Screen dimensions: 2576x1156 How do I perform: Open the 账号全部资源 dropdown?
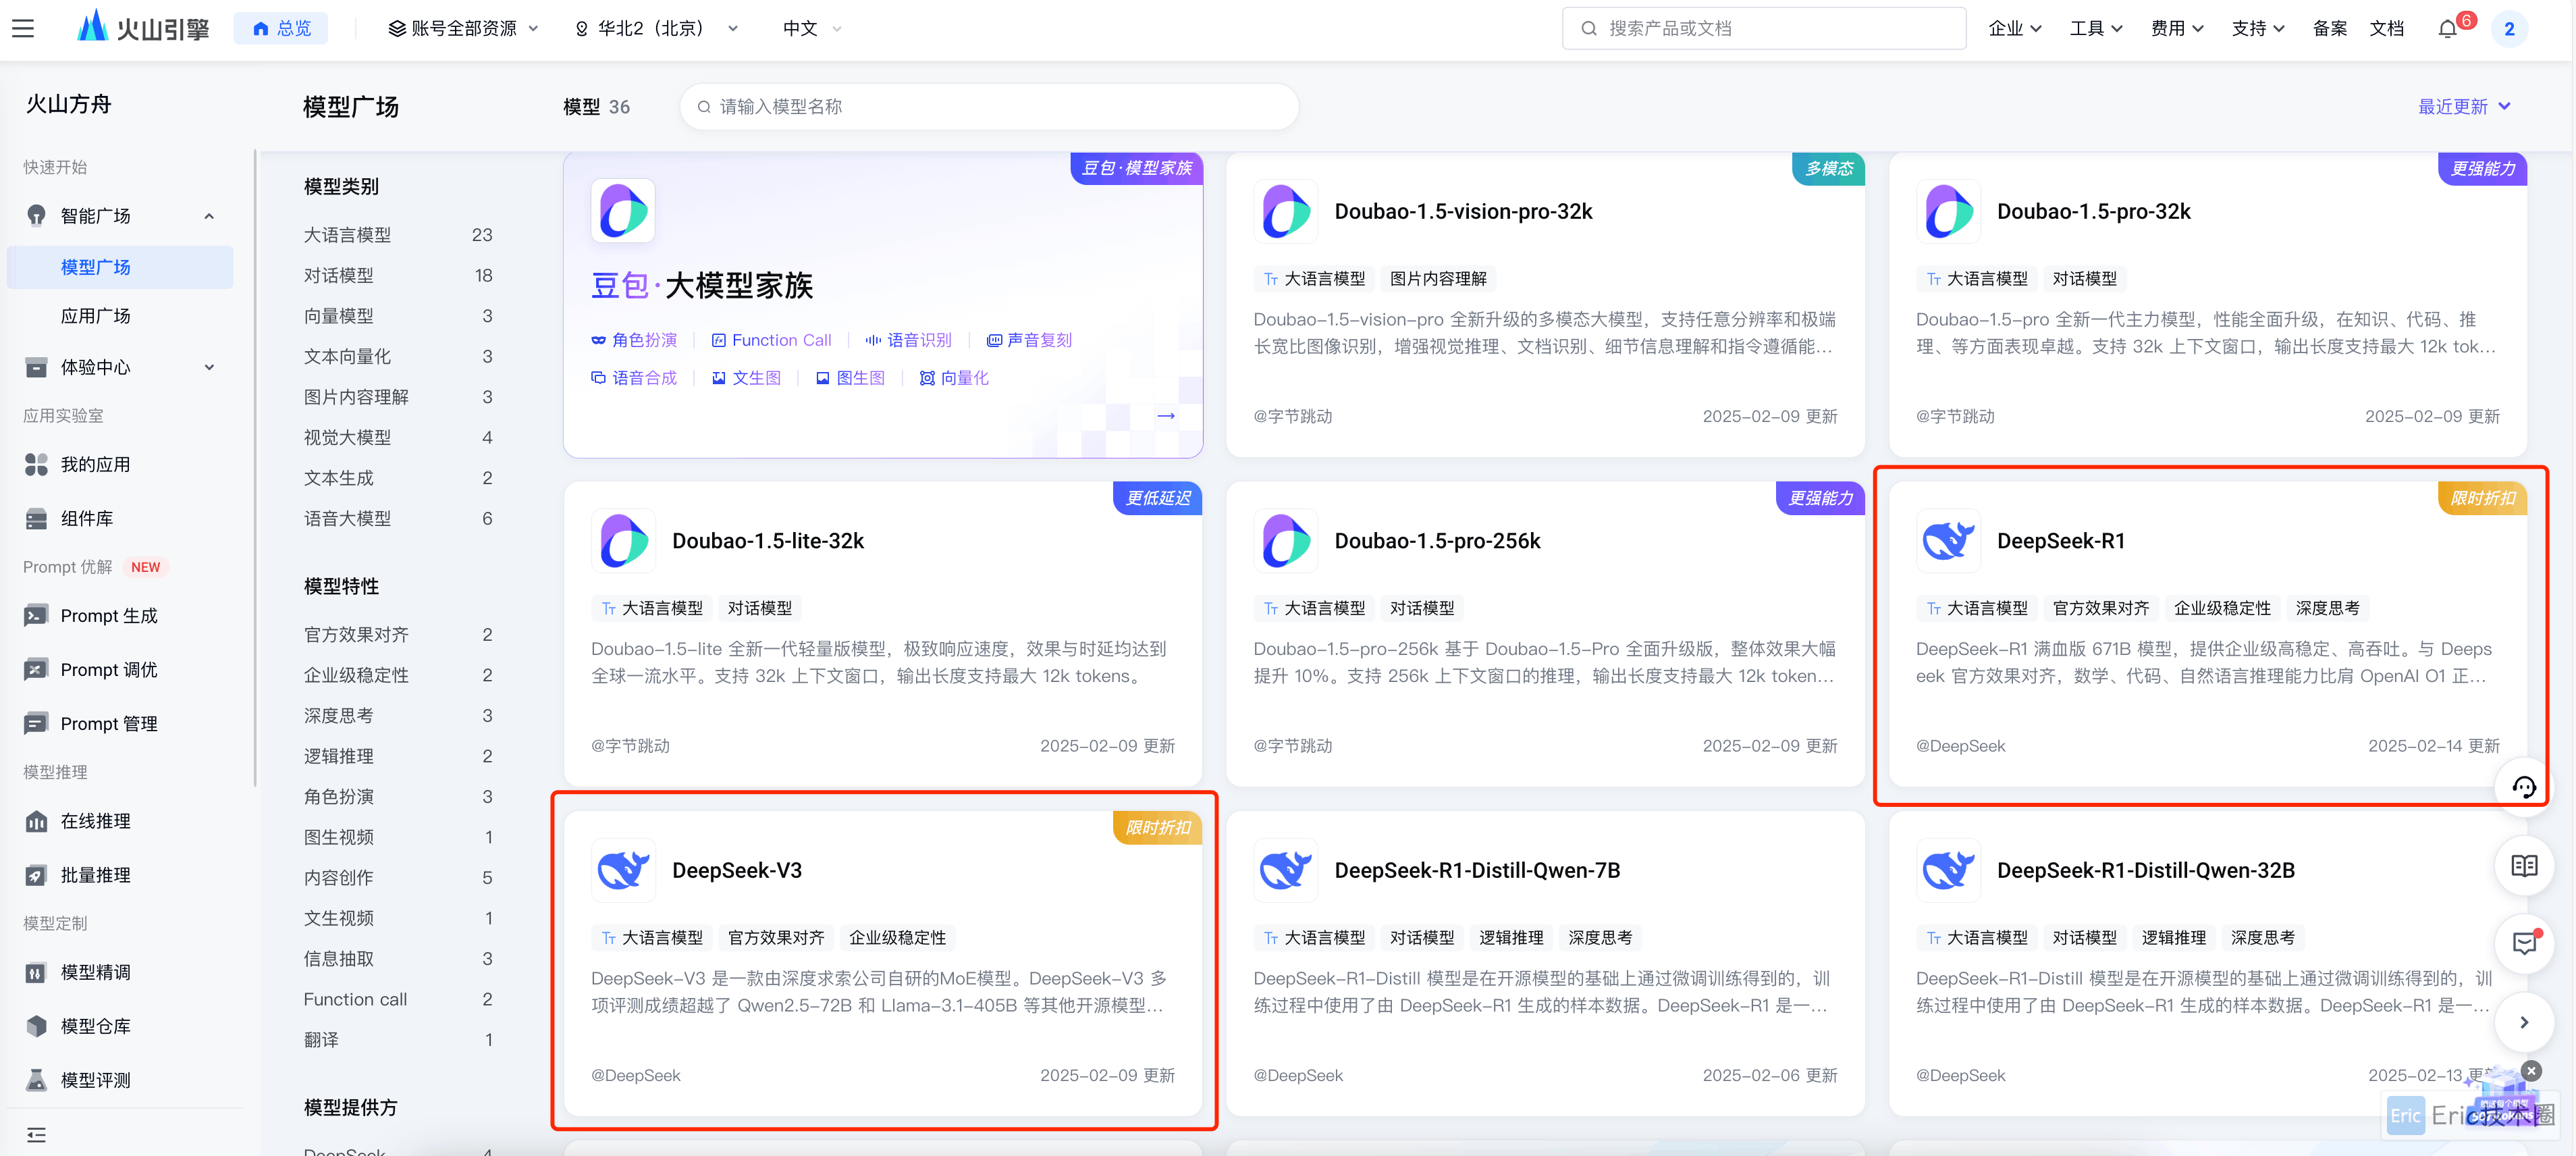click(x=464, y=29)
